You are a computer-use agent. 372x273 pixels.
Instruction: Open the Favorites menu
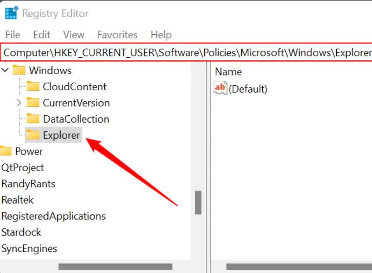pyautogui.click(x=117, y=35)
